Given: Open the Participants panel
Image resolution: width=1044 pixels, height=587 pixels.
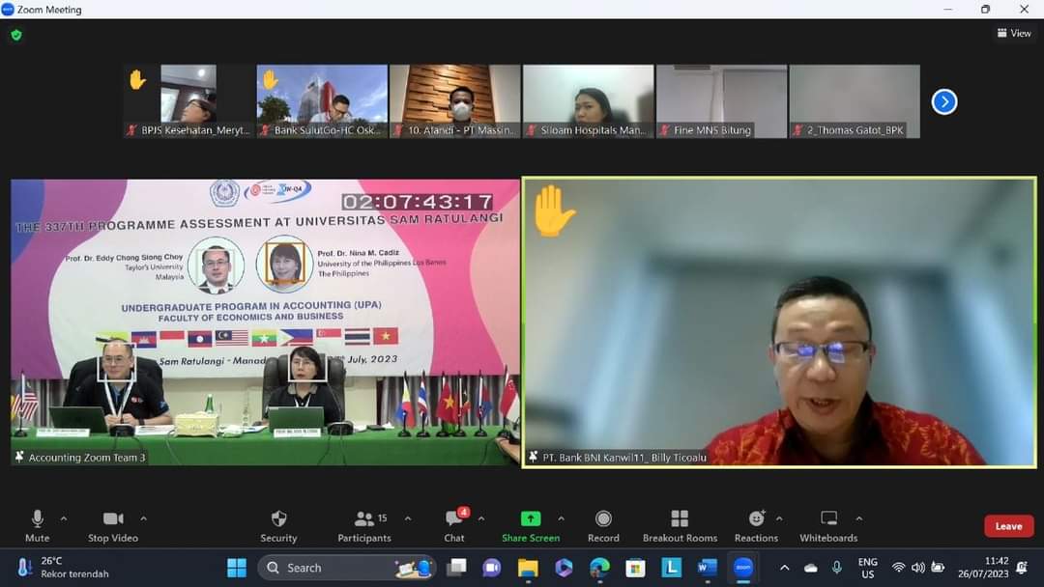Looking at the screenshot, I should [364, 524].
